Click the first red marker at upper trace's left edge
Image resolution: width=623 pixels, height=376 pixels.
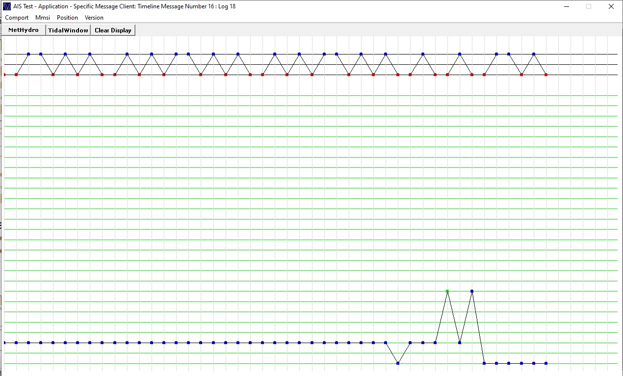4,75
